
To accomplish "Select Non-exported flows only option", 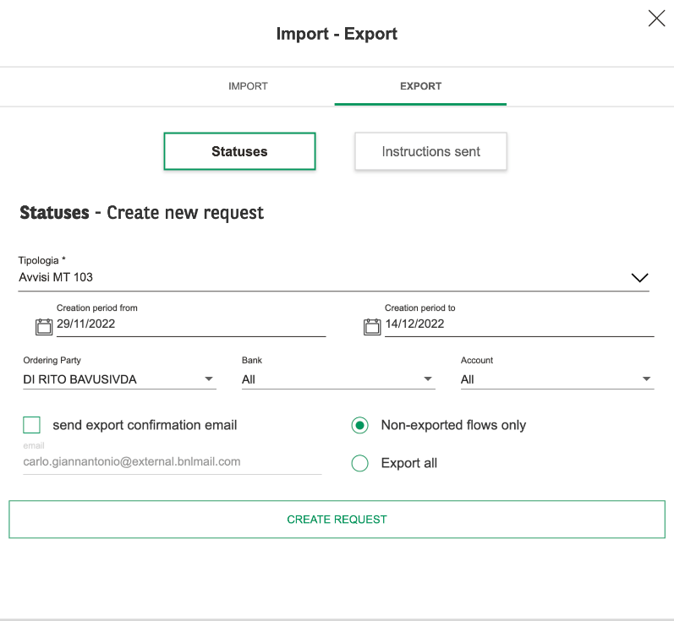I will tap(359, 425).
